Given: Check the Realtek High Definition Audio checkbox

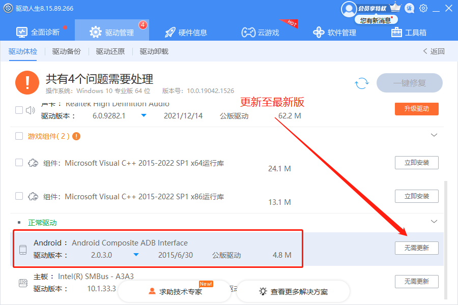Looking at the screenshot, I should coord(19,109).
